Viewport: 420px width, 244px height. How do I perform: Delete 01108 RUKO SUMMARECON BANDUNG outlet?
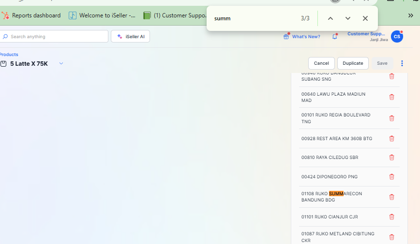click(x=391, y=197)
